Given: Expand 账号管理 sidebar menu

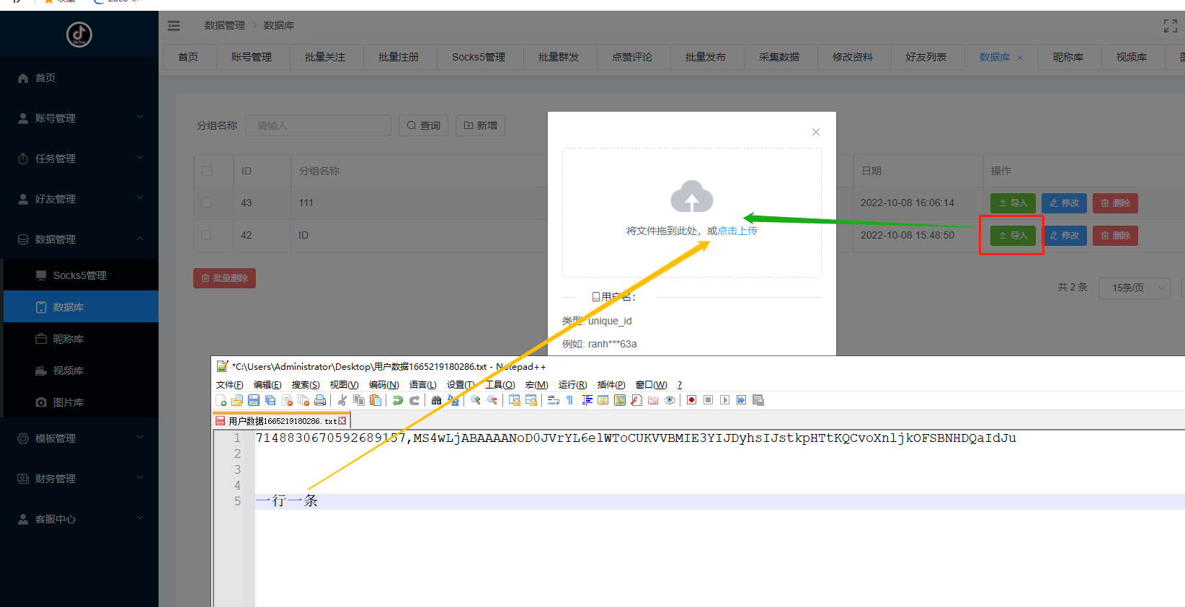Looking at the screenshot, I should point(79,118).
